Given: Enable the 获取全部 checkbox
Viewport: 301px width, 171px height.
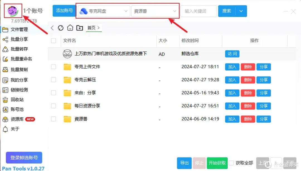Looking at the screenshot, I should tap(231, 163).
